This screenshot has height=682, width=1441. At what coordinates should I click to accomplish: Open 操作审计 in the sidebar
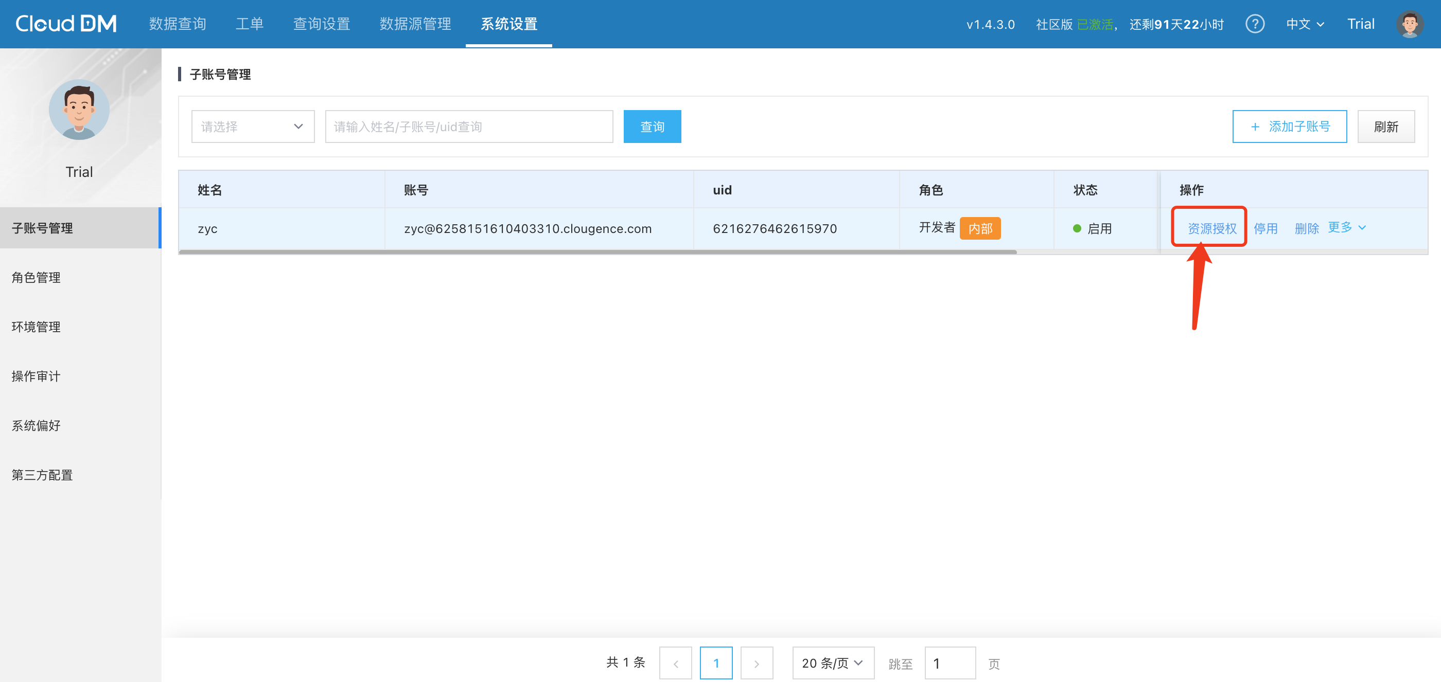point(37,376)
